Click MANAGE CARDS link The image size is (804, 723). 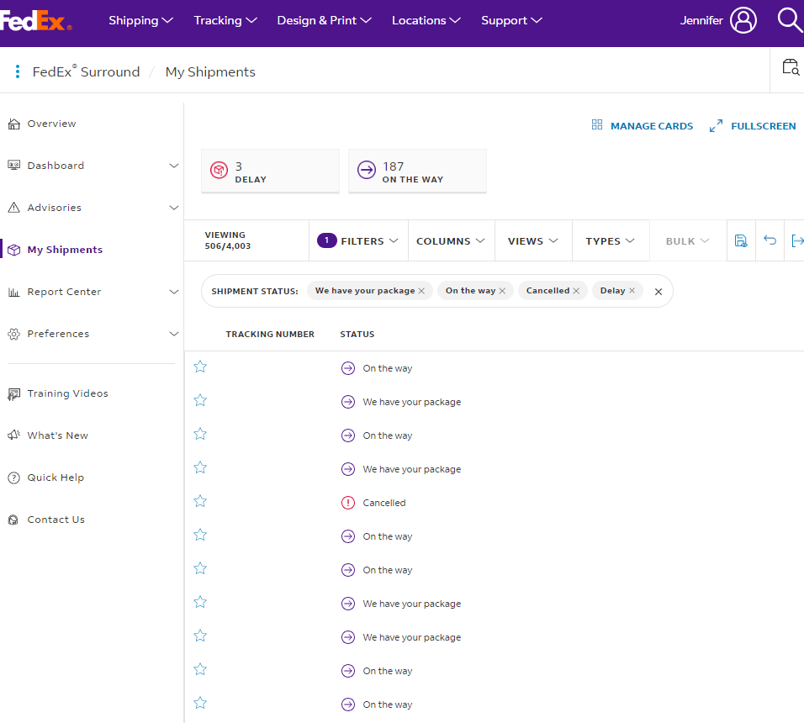652,126
